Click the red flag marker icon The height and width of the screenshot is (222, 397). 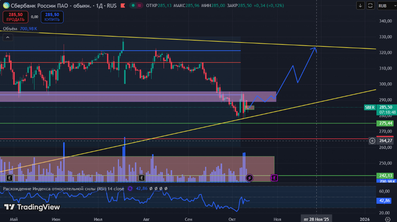click(123, 6)
